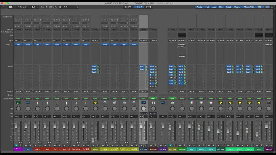Screen dimensions: 276x155
Task: Solo the ECHO channel strip
Action: tap(97, 146)
